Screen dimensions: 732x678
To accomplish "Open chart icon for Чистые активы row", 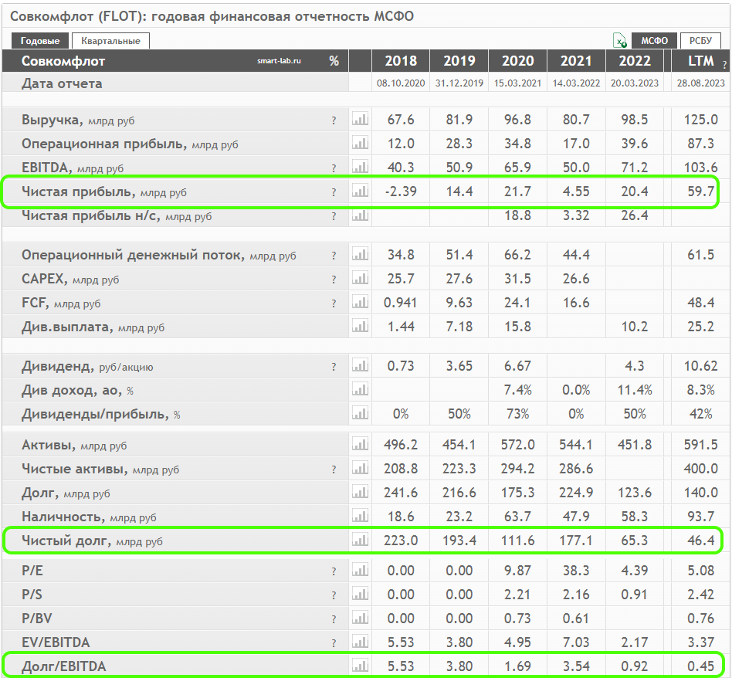I will click(x=360, y=468).
